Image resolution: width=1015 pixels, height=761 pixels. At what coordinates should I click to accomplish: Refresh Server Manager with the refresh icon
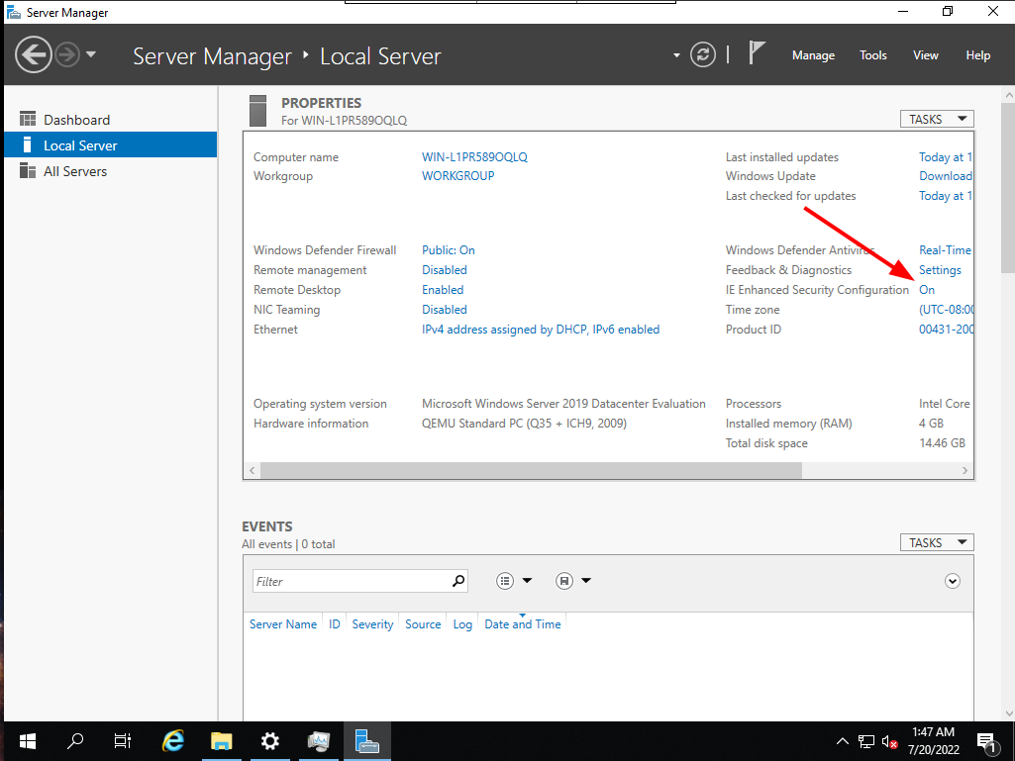tap(702, 55)
